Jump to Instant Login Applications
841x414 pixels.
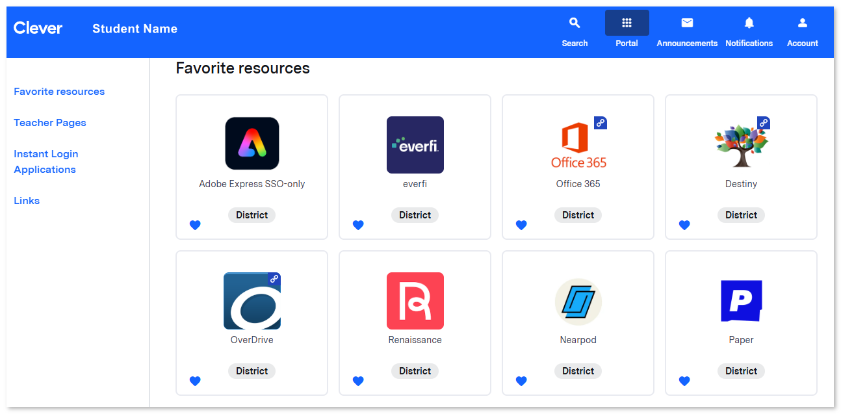pyautogui.click(x=46, y=162)
